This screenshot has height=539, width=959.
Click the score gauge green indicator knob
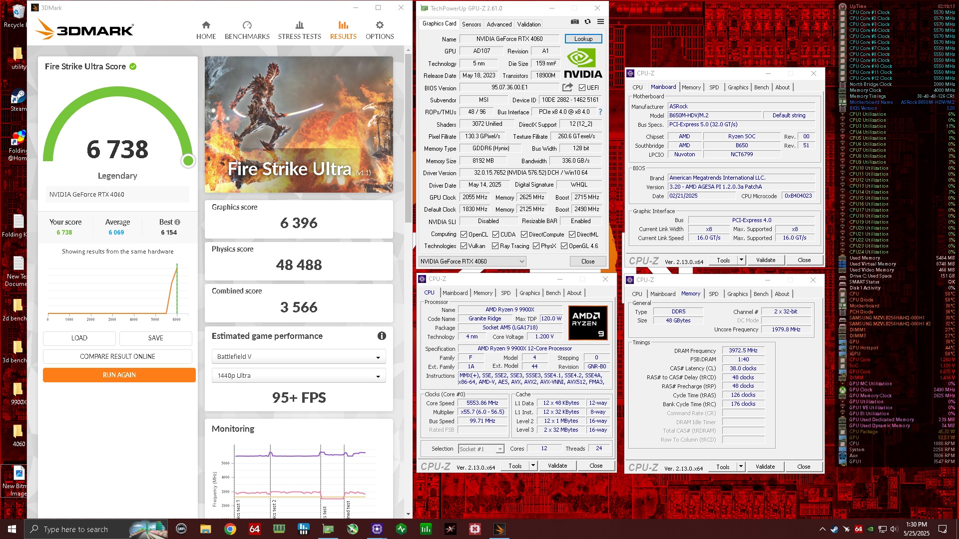[188, 161]
